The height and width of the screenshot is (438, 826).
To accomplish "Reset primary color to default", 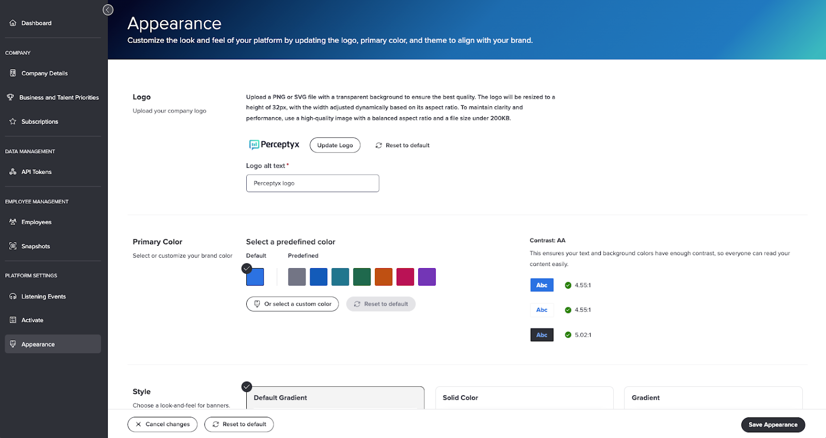I will tap(381, 304).
